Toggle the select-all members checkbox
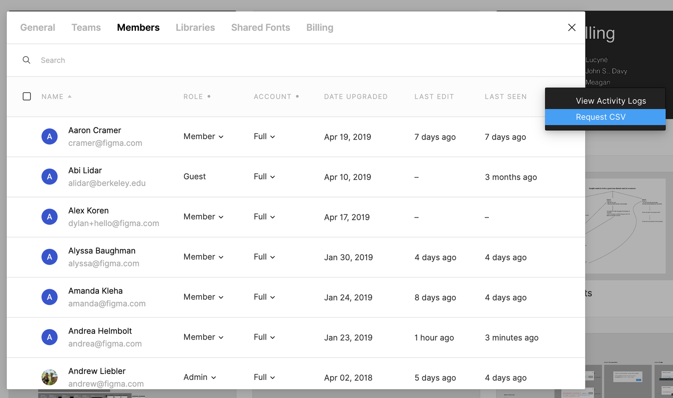 coord(27,96)
